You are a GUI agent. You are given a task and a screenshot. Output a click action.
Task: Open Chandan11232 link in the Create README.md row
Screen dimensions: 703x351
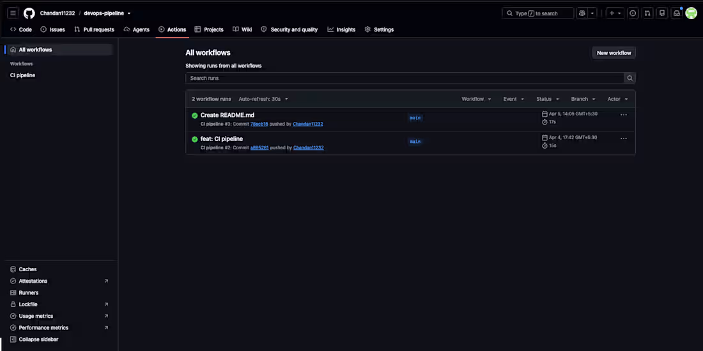[x=307, y=124]
